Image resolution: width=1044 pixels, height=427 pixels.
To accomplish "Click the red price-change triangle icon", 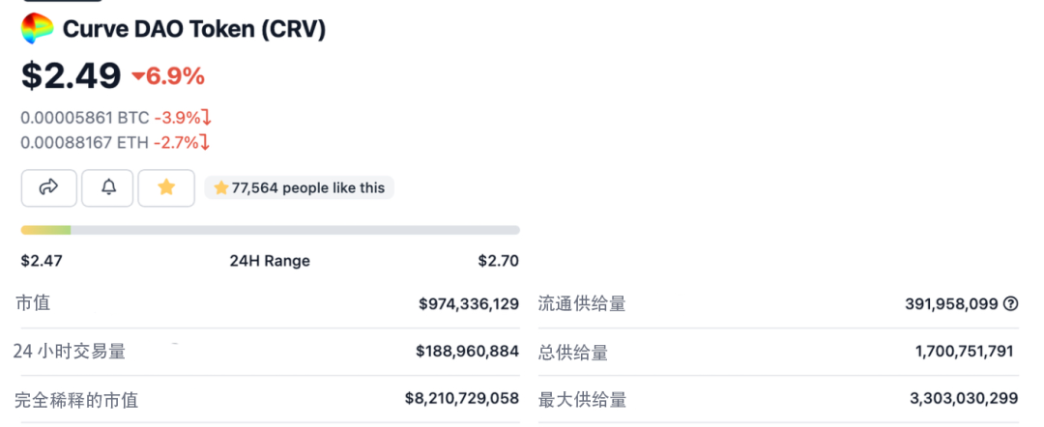I will point(138,76).
